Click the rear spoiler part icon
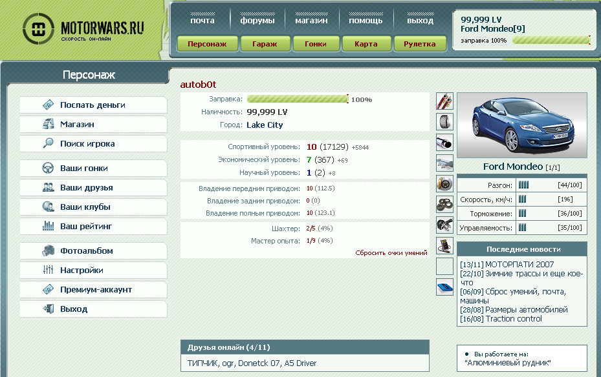 click(444, 163)
